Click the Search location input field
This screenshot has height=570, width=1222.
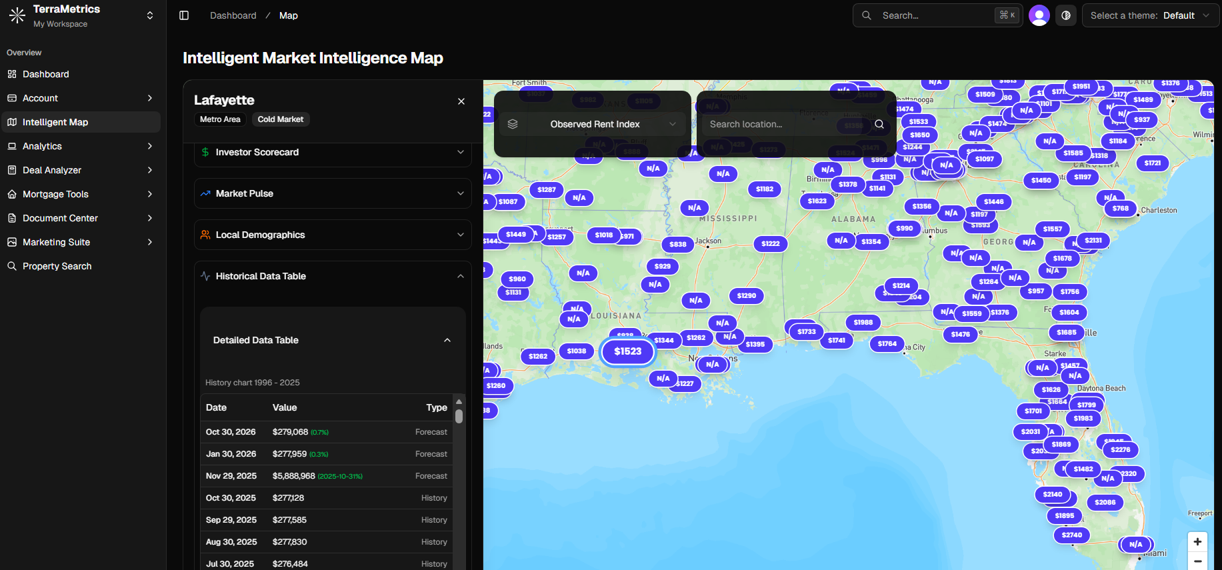click(x=787, y=124)
